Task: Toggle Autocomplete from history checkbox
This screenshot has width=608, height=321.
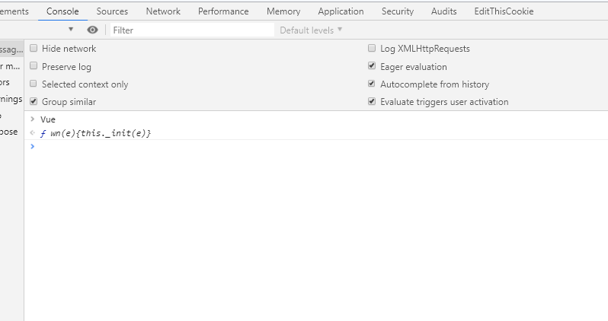Action: tap(372, 84)
